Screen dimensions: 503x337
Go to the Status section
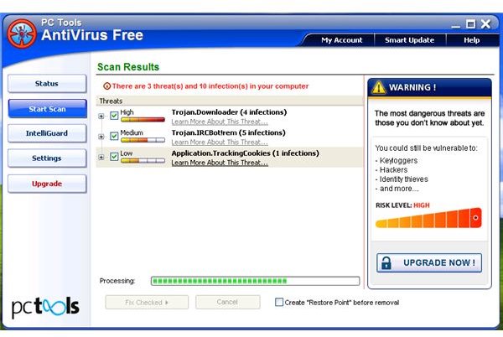pyautogui.click(x=47, y=84)
